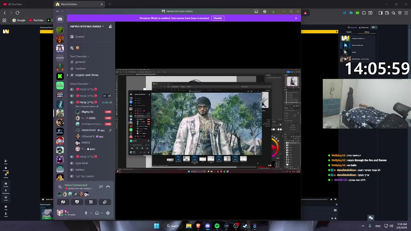Image resolution: width=411 pixels, height=231 pixels.
Task: Click the shared screen stream view
Action: click(x=208, y=121)
